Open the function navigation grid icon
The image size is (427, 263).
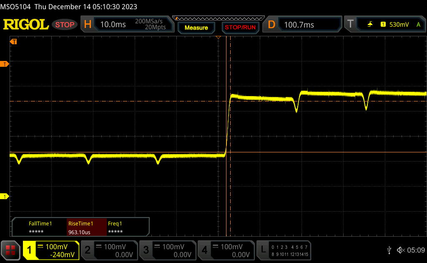pos(10,250)
